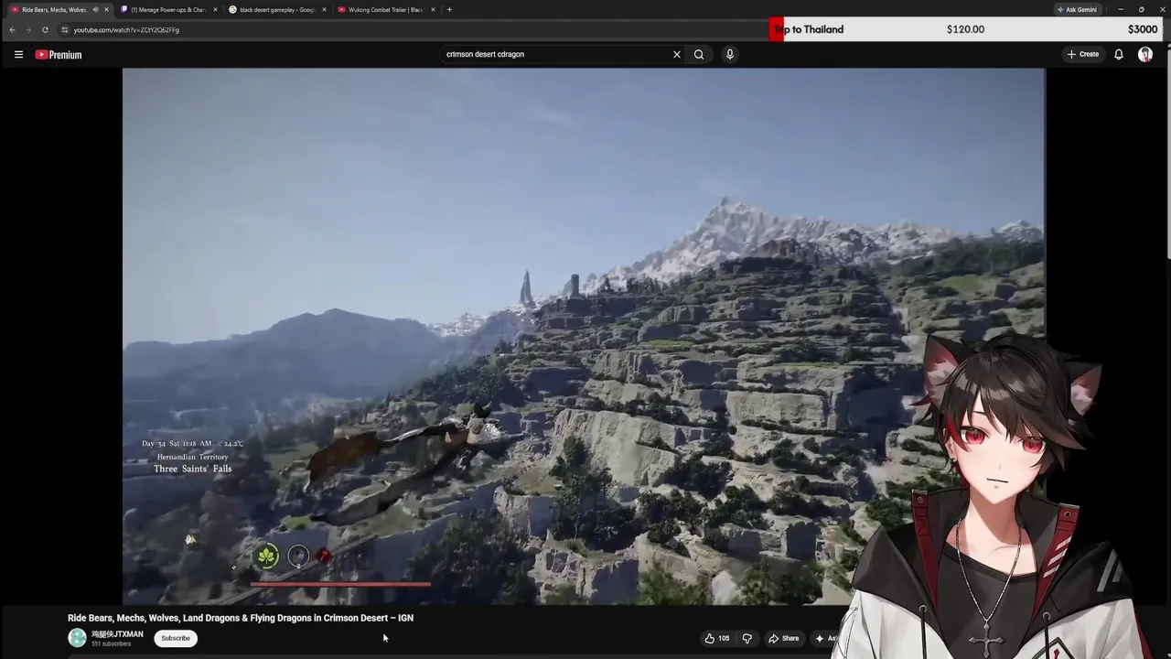This screenshot has width=1171, height=659.
Task: Click the video title text
Action: tap(241, 618)
